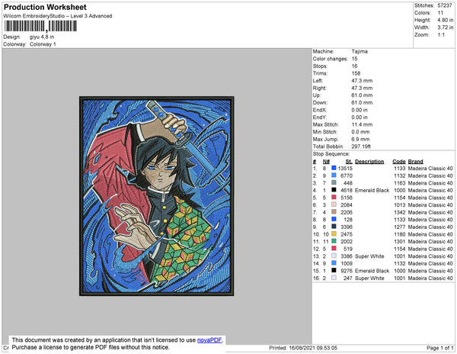The image size is (457, 354).
Task: Click the Up value '61.0 mm'
Action: 362,95
